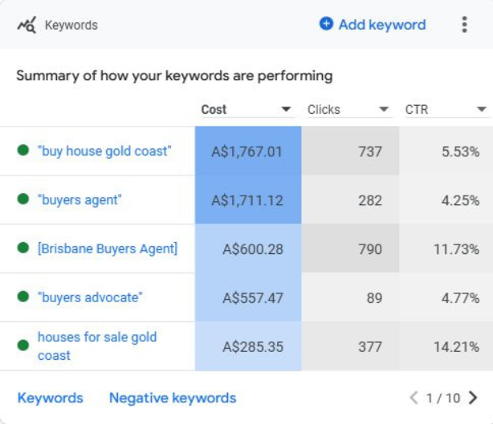
Task: Click green status dot beside "buyers agent"
Action: pos(23,200)
